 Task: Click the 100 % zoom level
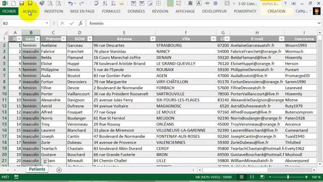pyautogui.click(x=316, y=177)
